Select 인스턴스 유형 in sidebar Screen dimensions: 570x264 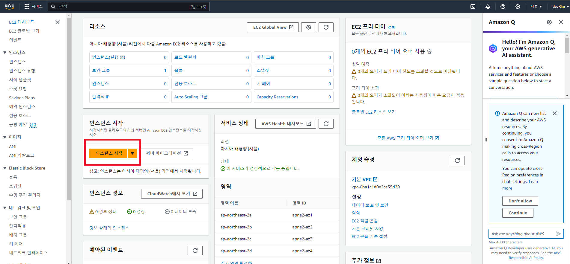22,71
